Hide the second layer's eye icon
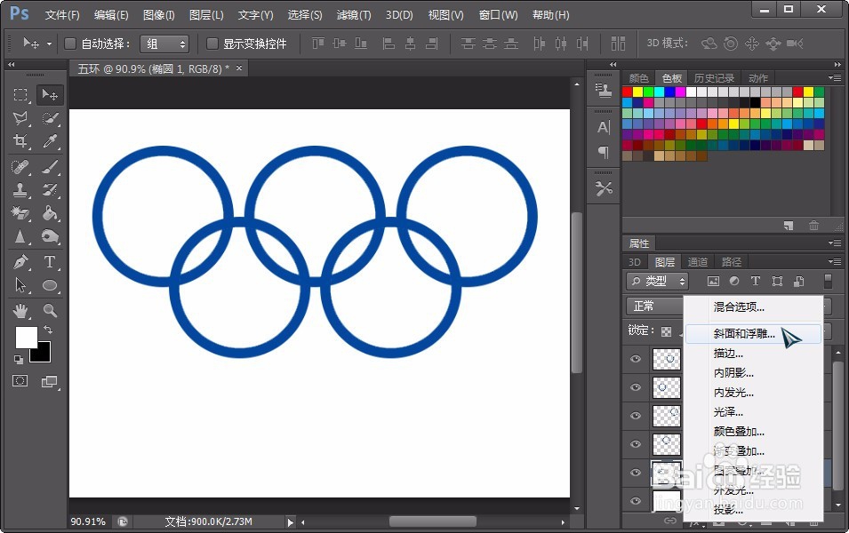The height and width of the screenshot is (533, 849). [636, 387]
